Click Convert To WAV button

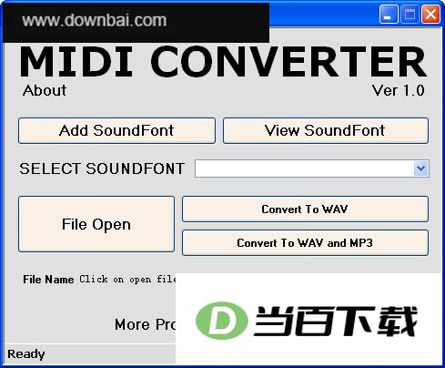pyautogui.click(x=305, y=210)
